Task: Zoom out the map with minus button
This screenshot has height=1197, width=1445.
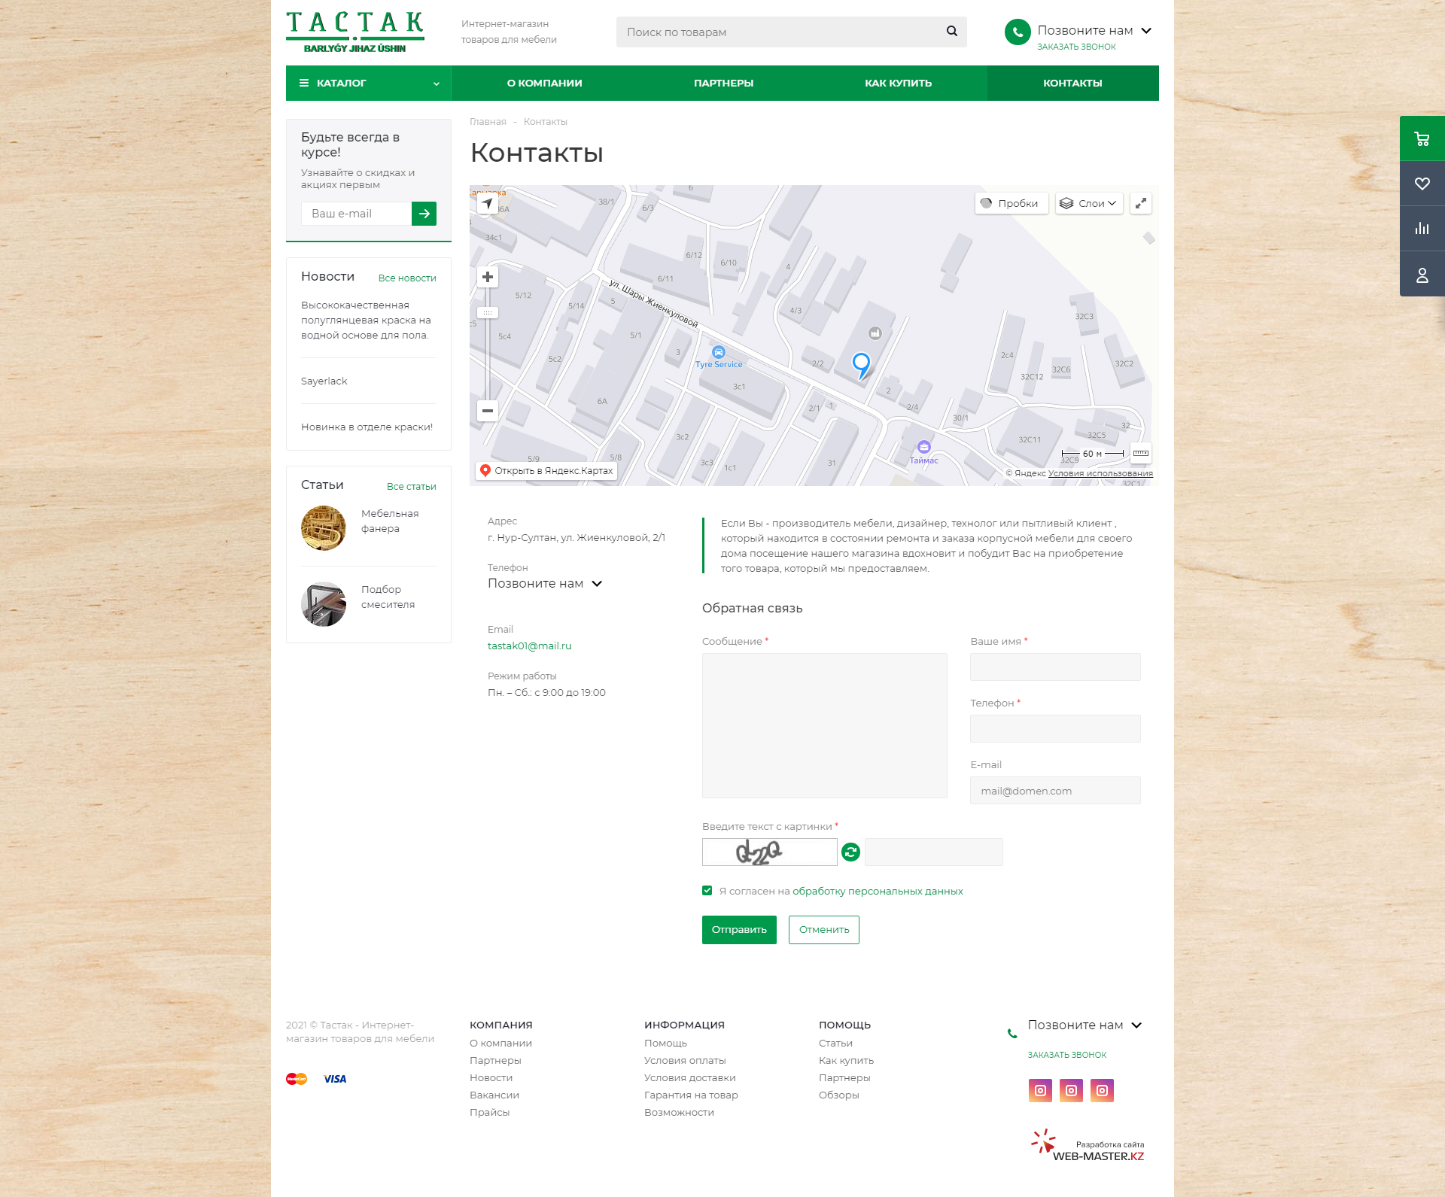Action: 488,411
